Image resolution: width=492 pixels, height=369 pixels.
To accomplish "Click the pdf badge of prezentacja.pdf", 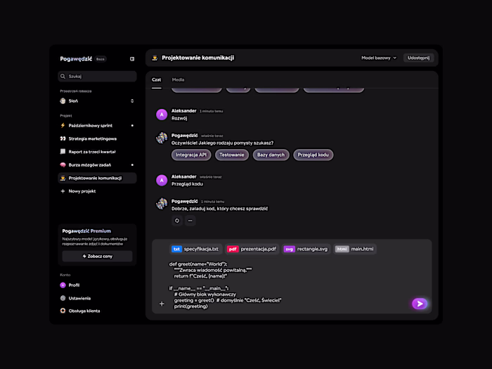I will pos(233,249).
